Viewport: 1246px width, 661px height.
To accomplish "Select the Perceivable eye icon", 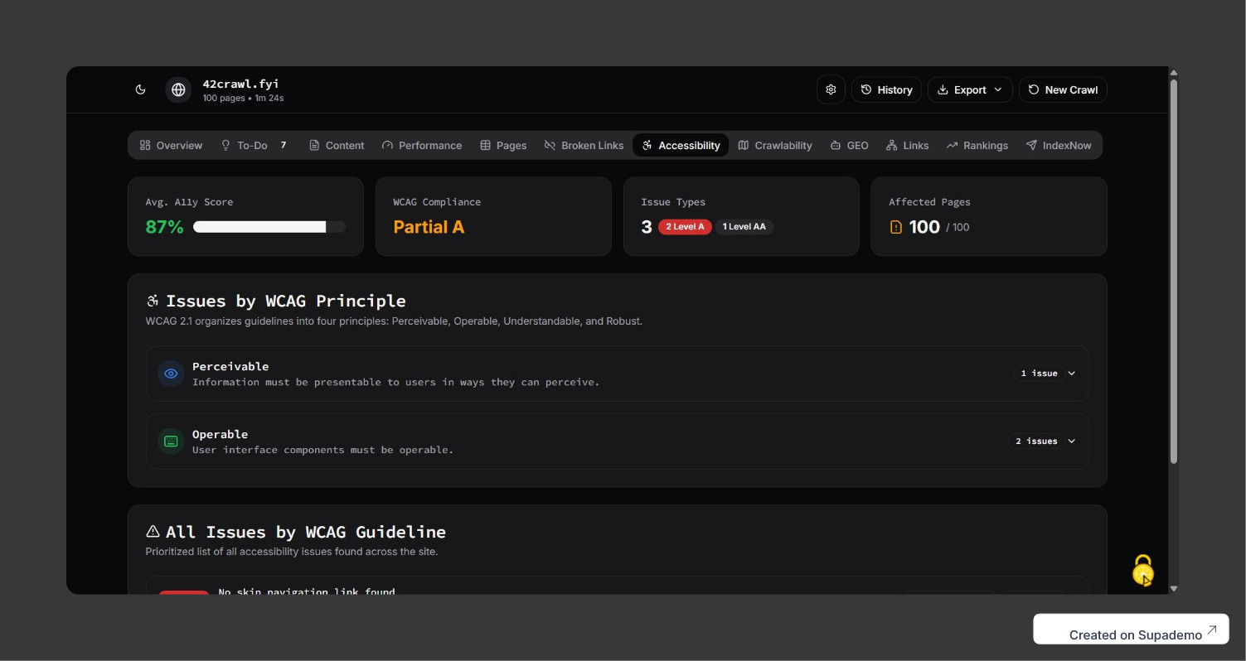I will 171,374.
